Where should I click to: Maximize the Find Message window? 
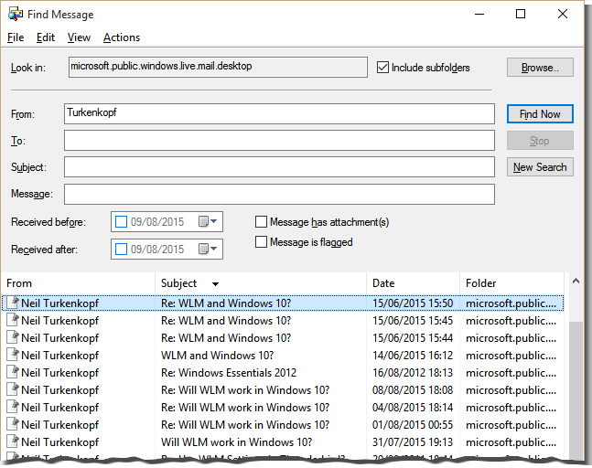click(x=521, y=14)
